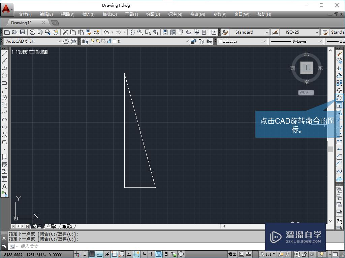This screenshot has height=258, width=345.
Task: Select the Polygon drawing tool
Action: click(x=4, y=76)
